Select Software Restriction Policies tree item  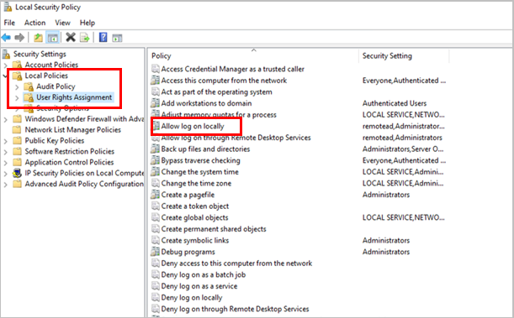tap(70, 151)
